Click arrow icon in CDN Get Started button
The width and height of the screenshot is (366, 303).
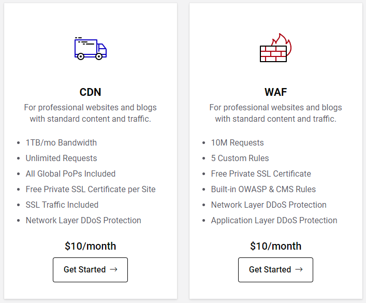point(114,269)
